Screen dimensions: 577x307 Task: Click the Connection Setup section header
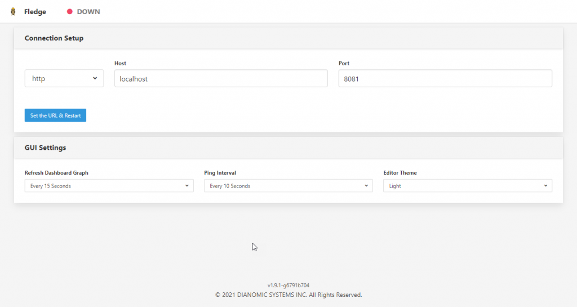[x=54, y=38]
